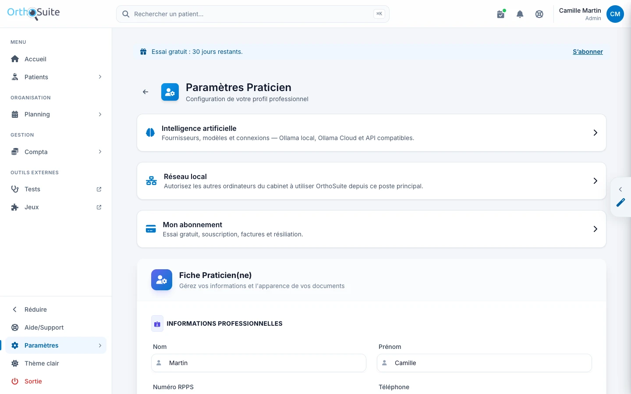Log out with Sortie
631x394 pixels.
pos(56,381)
